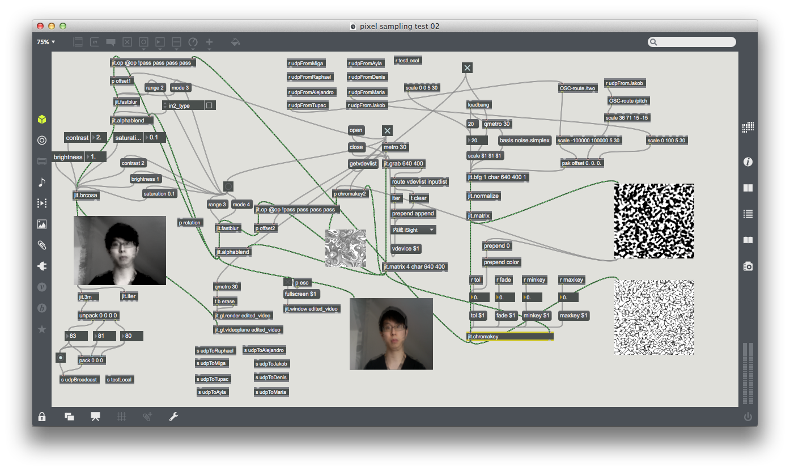Click the contrast number box showing 2.
Screen dimensions: 790x471
[99, 138]
